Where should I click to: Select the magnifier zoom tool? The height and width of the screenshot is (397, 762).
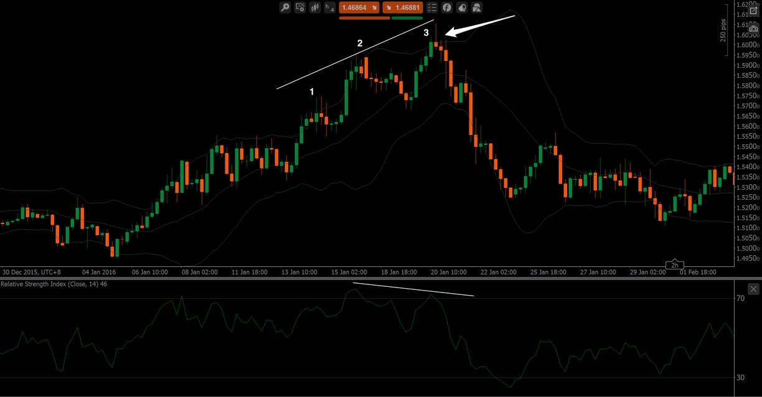coord(285,7)
